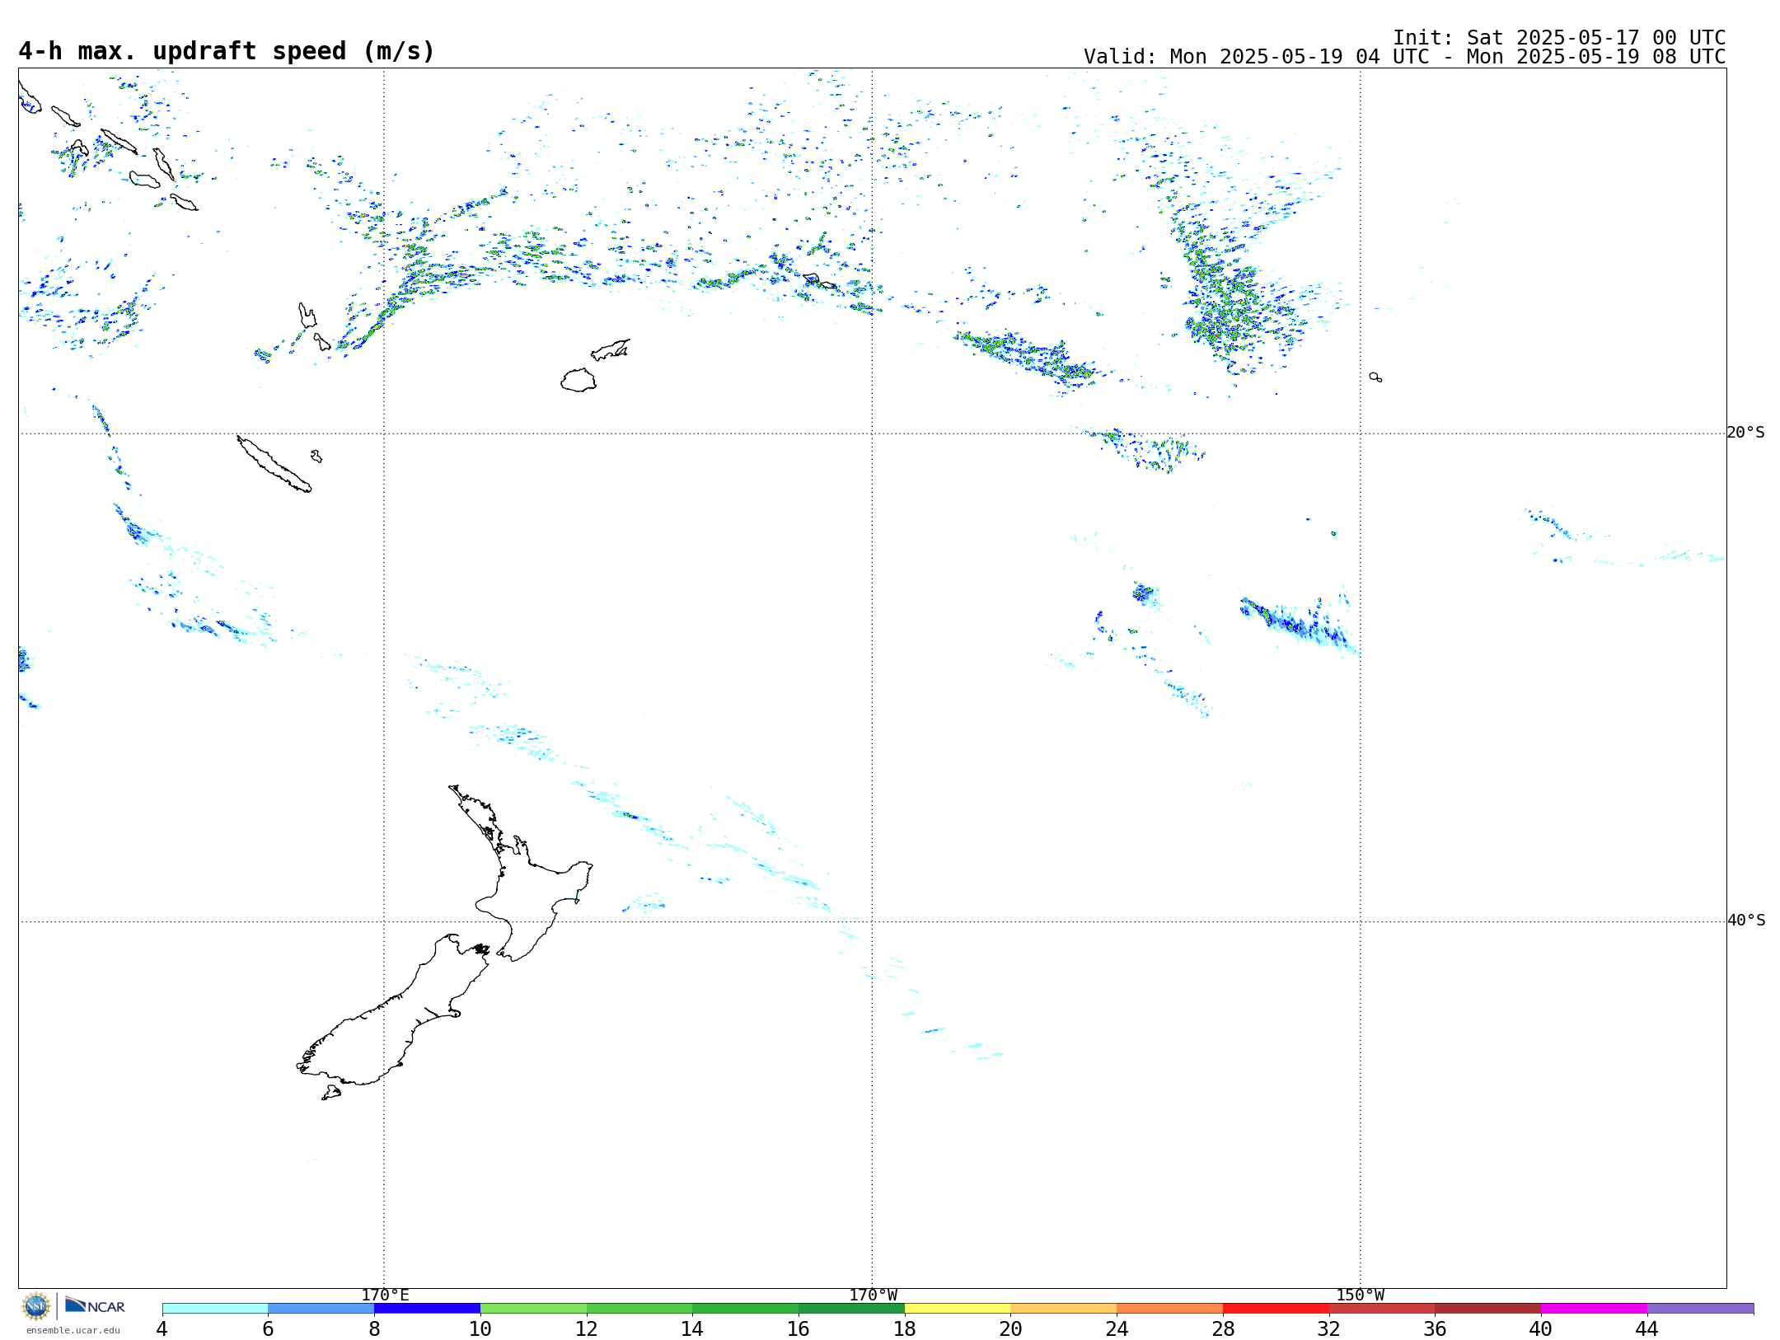The width and height of the screenshot is (1780, 1340).
Task: Click the green 12-14 color swatch
Action: point(639,1309)
